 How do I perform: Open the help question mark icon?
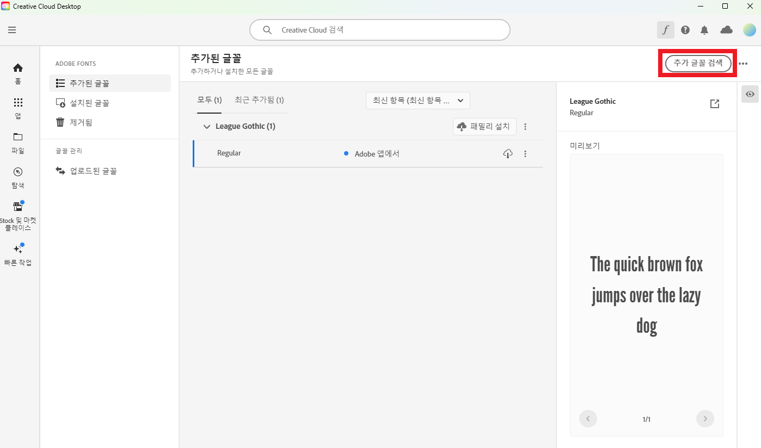(685, 30)
